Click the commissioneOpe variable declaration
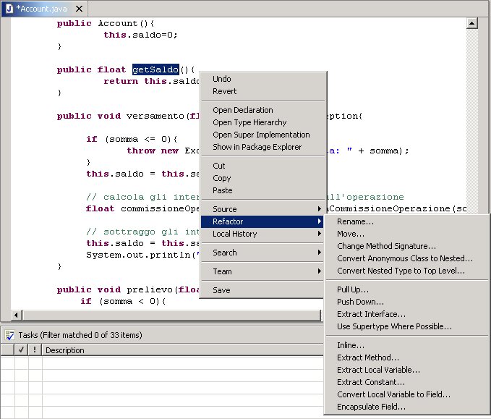 click(x=160, y=208)
